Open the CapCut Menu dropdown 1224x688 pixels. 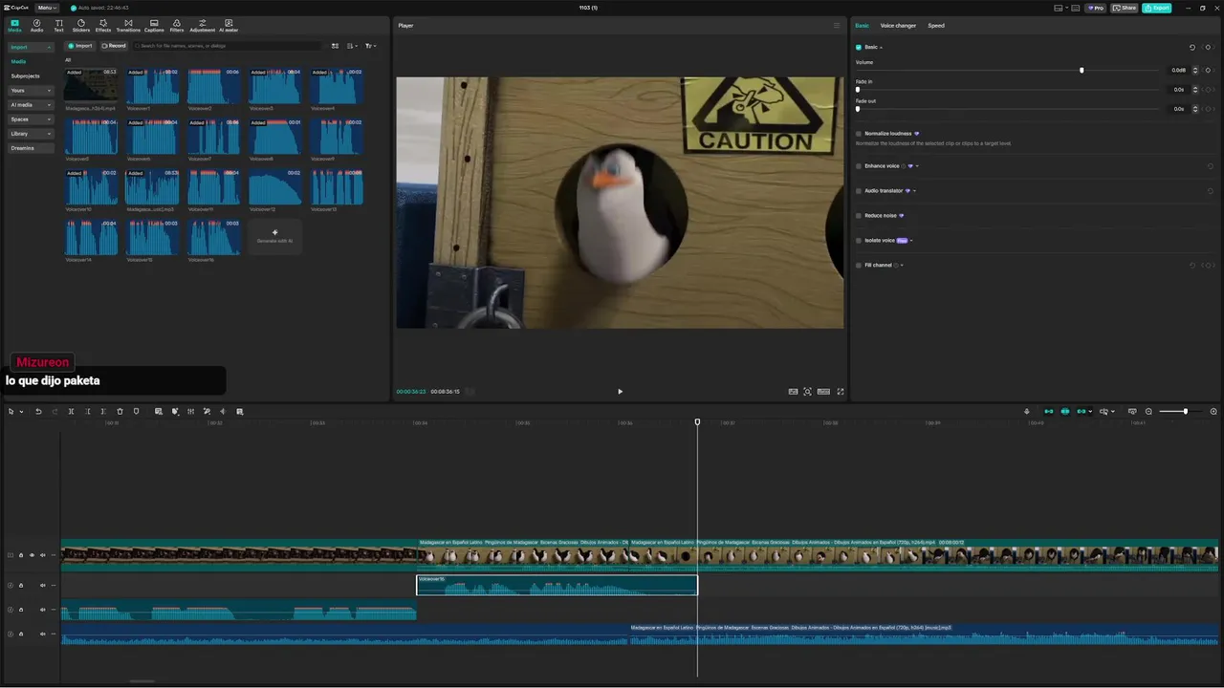(47, 8)
